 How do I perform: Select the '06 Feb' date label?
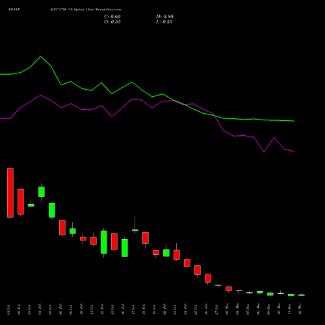(60, 309)
